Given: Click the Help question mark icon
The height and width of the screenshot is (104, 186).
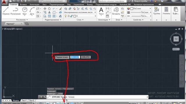Looking at the screenshot, I should (x=162, y=1).
